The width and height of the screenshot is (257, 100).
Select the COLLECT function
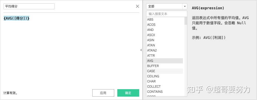(x=165, y=87)
